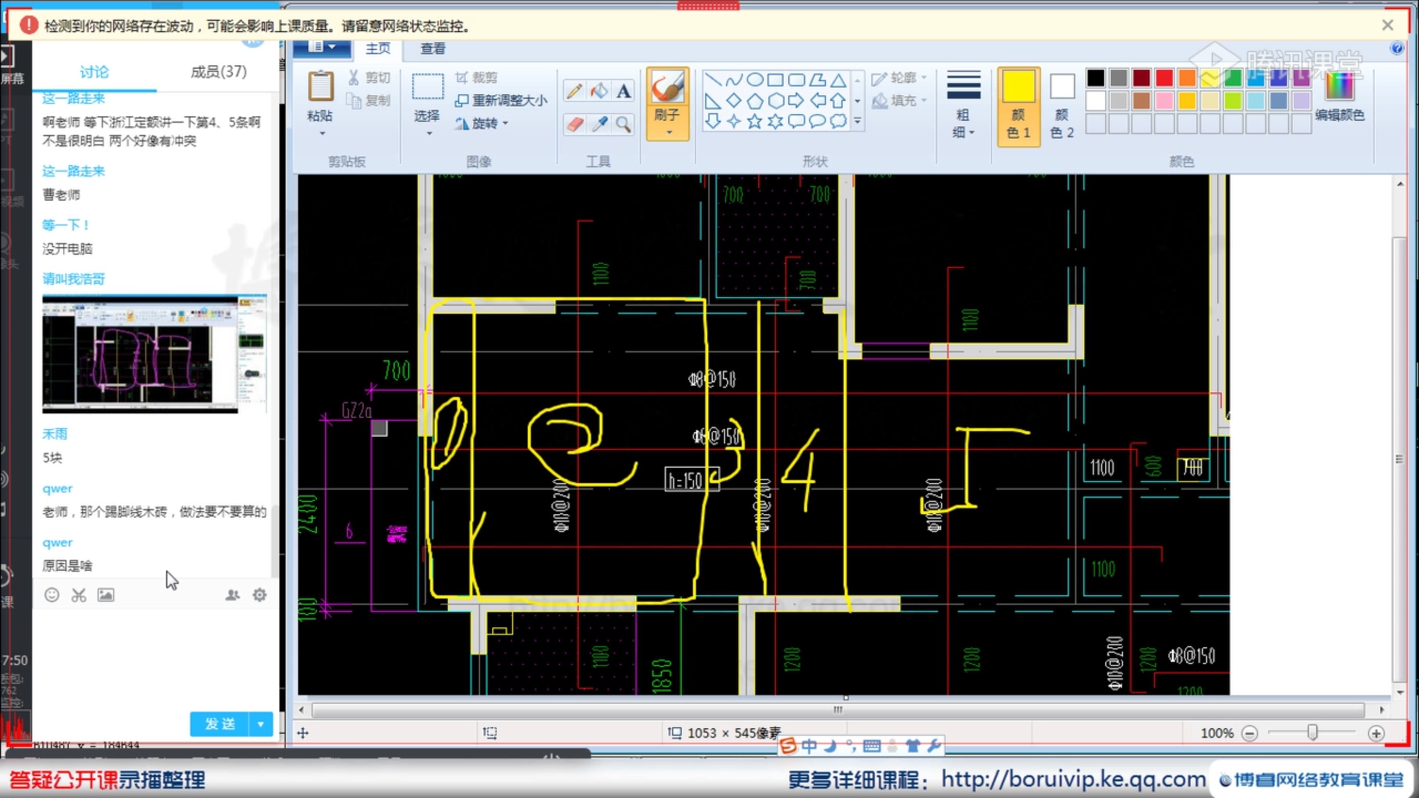Open the shared screenshot thumbnail in chat

tap(155, 355)
